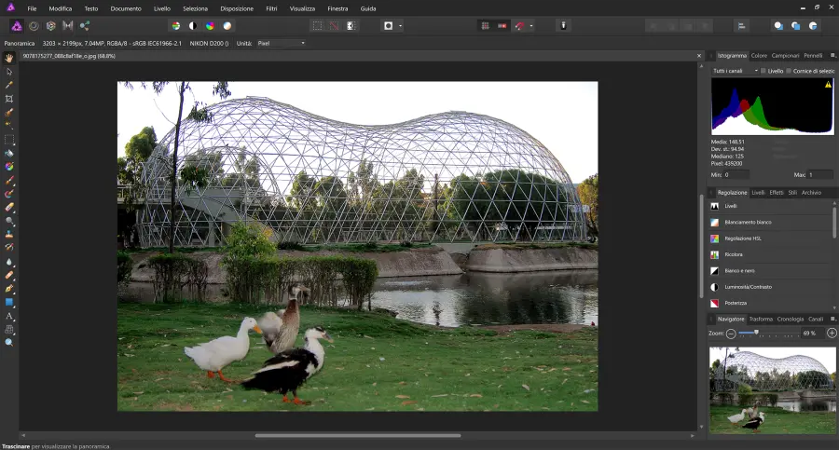Viewport: 839px width, 450px height.
Task: Click the Navigator zoom slider
Action: point(769,333)
